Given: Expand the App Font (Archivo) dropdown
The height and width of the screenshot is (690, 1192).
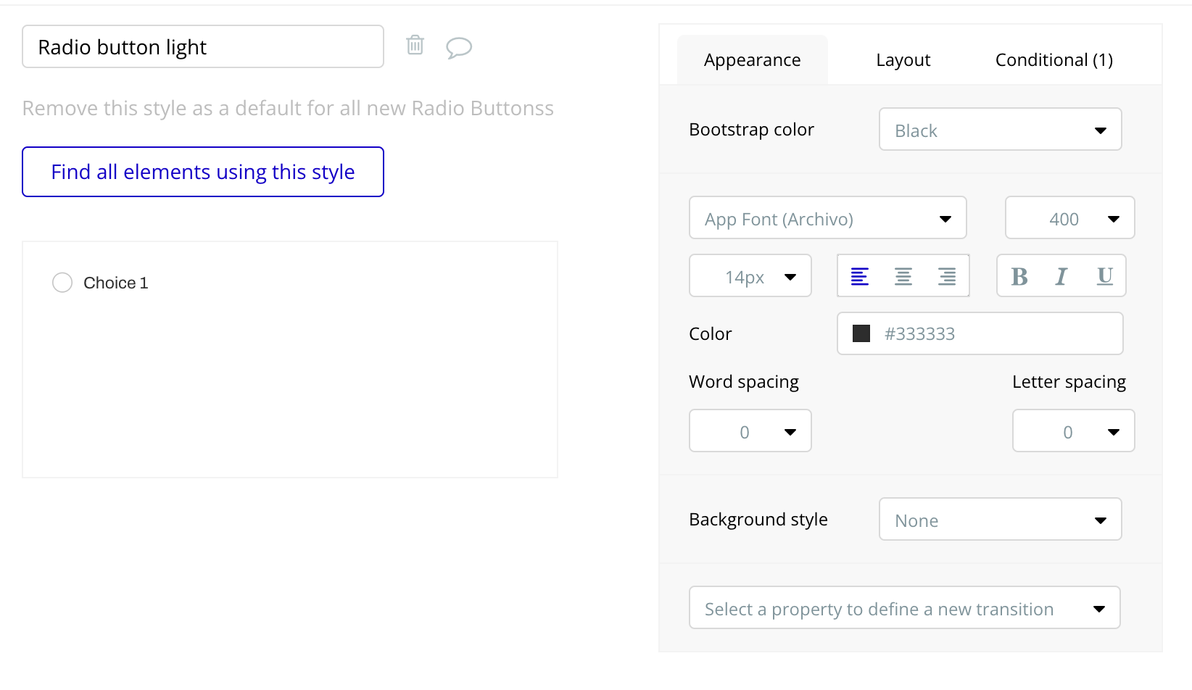Looking at the screenshot, I should pos(827,218).
